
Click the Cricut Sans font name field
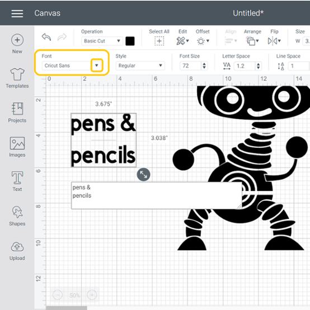67,65
